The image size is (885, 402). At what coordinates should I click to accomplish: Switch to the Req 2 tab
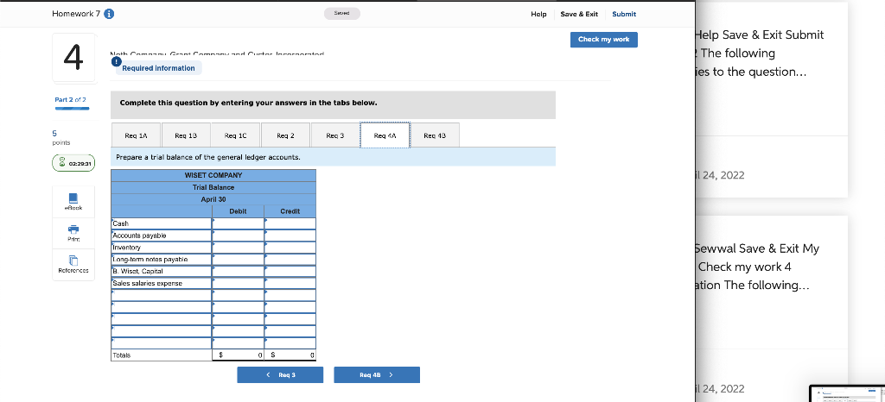[x=285, y=135]
